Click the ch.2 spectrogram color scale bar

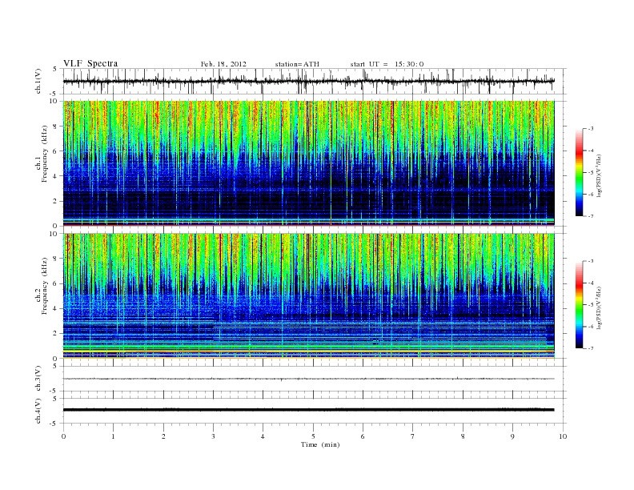click(x=580, y=305)
